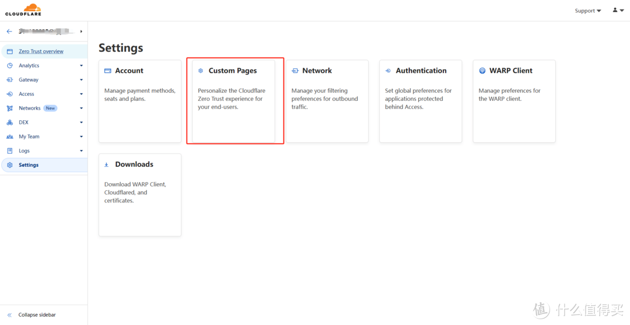The image size is (630, 325).
Task: Click the Settings page heading
Action: point(121,48)
